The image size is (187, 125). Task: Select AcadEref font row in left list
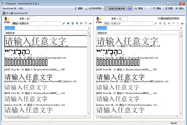click(x=46, y=41)
